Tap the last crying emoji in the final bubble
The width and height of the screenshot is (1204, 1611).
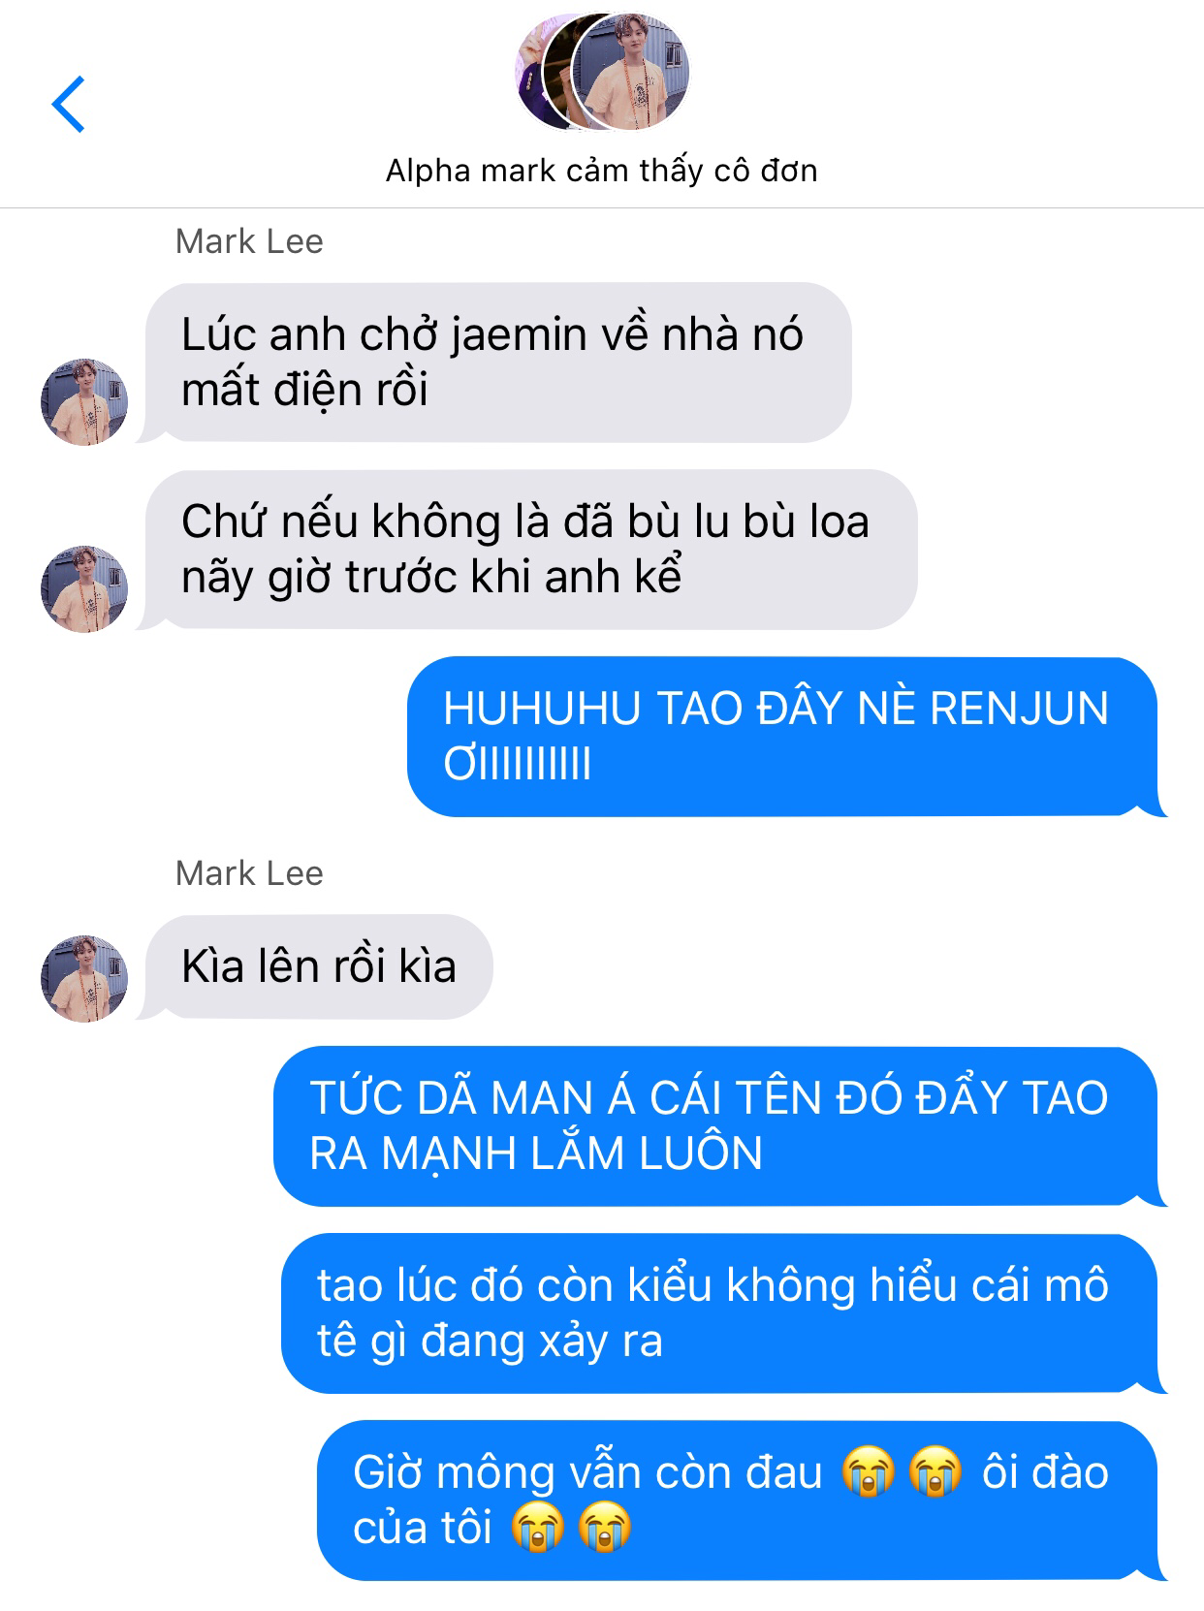click(605, 1527)
